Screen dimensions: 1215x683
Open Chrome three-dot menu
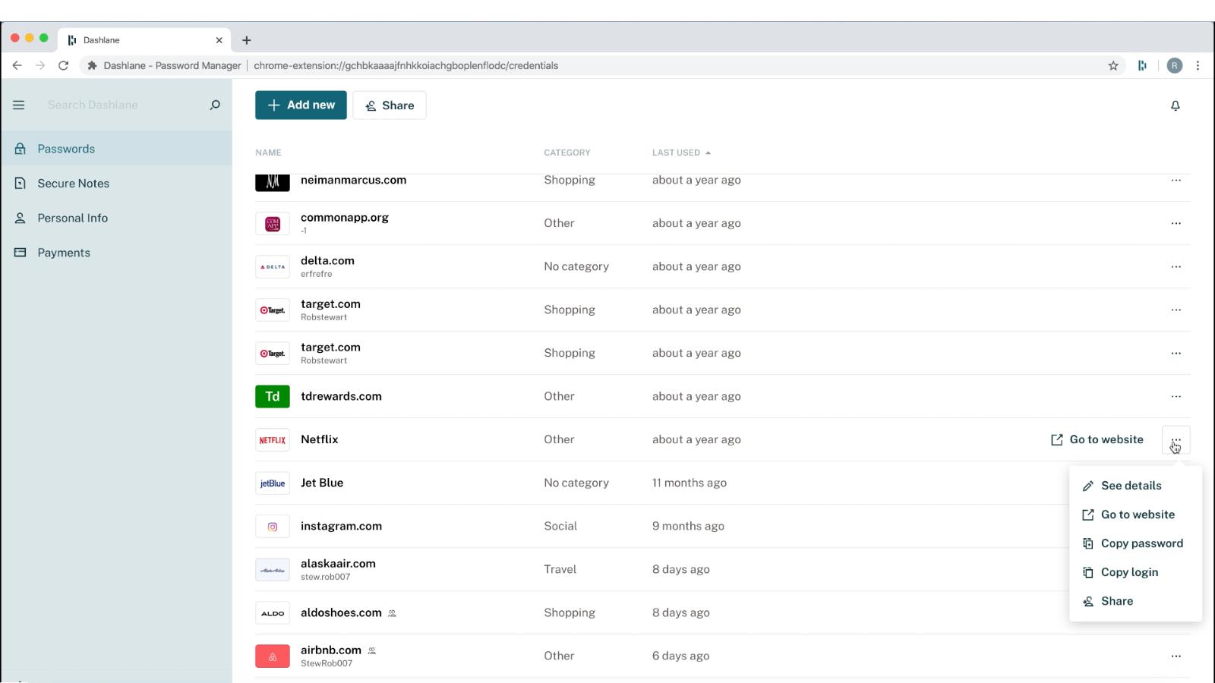point(1198,65)
